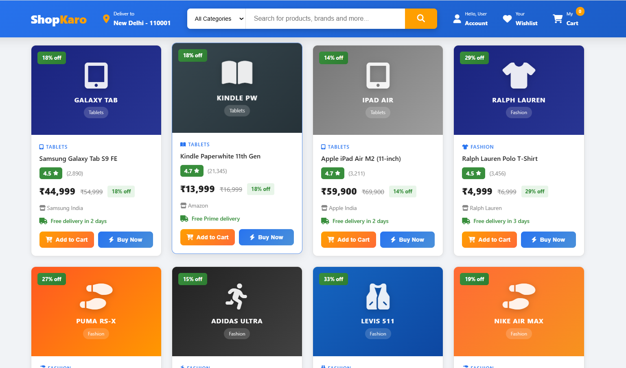Click 'Free Prime delivery' text
The width and height of the screenshot is (626, 368).
(216, 219)
